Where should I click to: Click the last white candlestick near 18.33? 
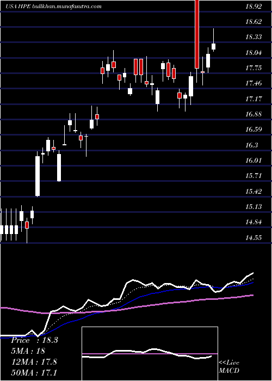tap(214, 46)
